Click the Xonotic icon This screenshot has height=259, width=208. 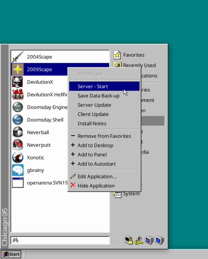[18, 157]
